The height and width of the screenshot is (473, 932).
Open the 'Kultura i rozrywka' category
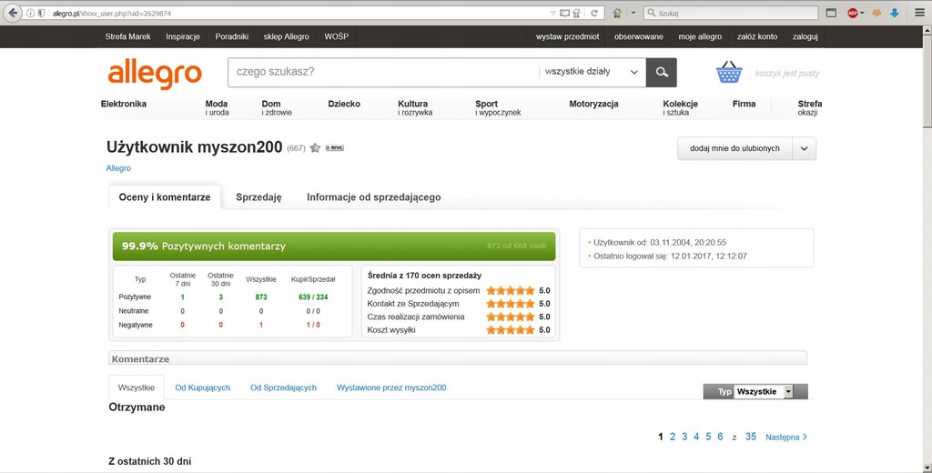(x=415, y=107)
